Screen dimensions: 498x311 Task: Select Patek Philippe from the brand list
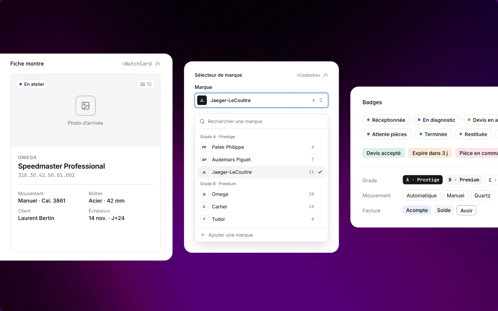click(x=261, y=147)
